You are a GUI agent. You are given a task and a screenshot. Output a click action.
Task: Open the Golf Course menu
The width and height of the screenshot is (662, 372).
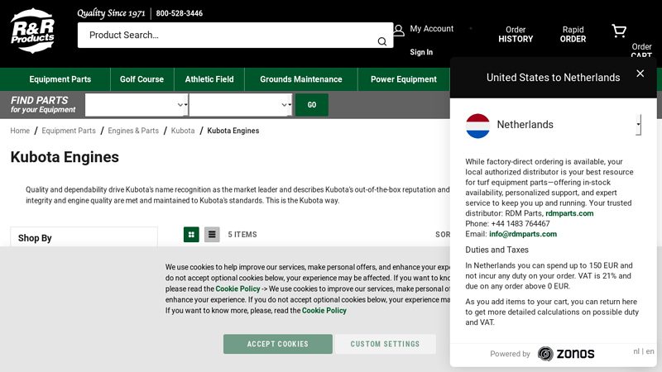coord(142,79)
